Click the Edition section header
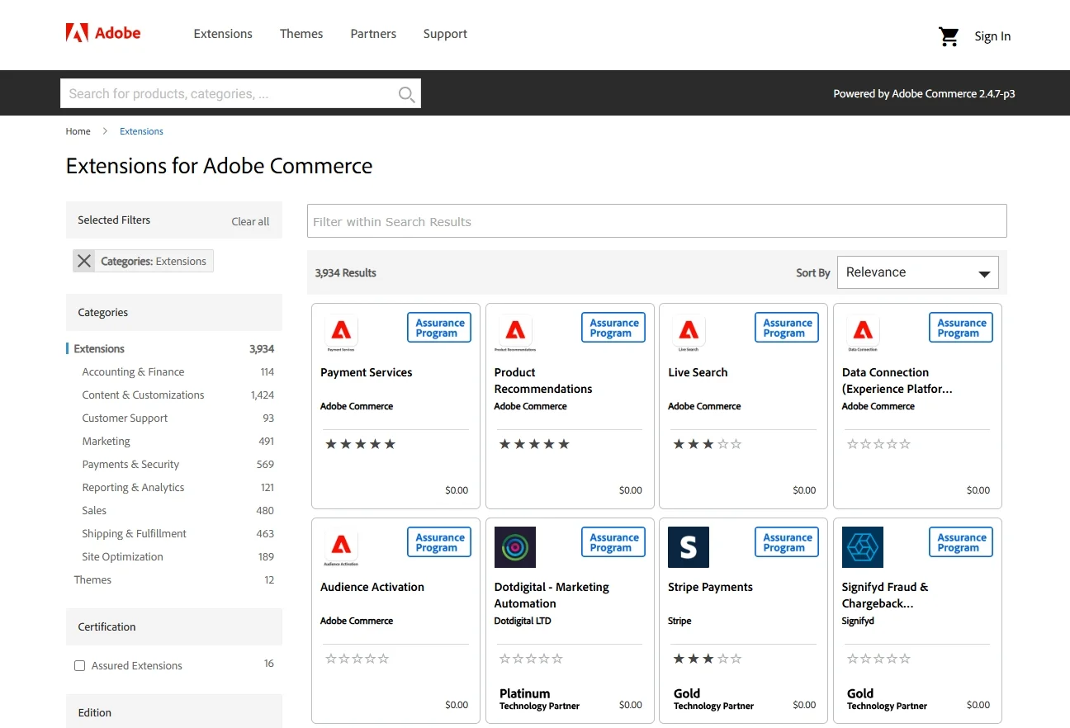 [174, 711]
